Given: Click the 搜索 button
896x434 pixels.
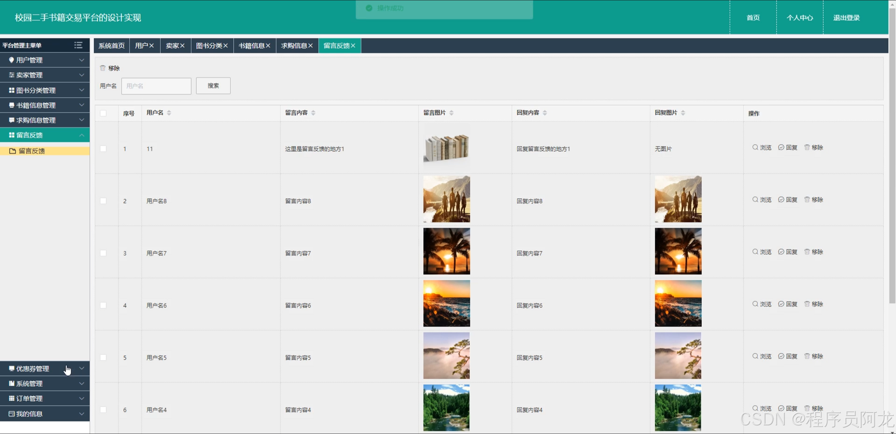Looking at the screenshot, I should (213, 86).
